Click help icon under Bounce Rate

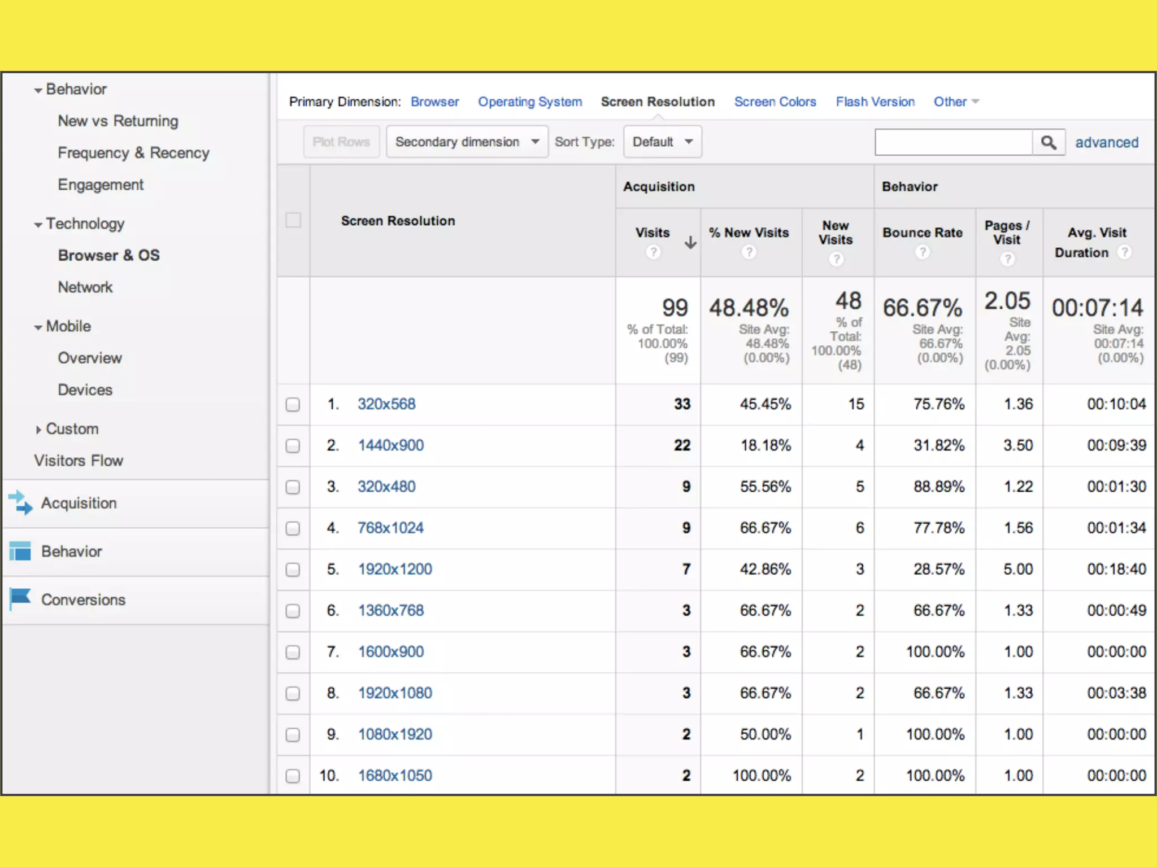pos(923,252)
